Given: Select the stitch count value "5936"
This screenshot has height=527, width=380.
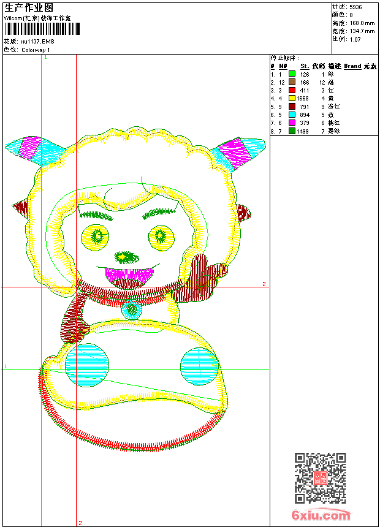Looking at the screenshot, I should click(x=355, y=7).
